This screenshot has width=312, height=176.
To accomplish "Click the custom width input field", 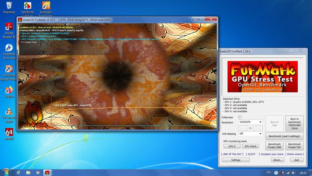I will click(x=243, y=128).
